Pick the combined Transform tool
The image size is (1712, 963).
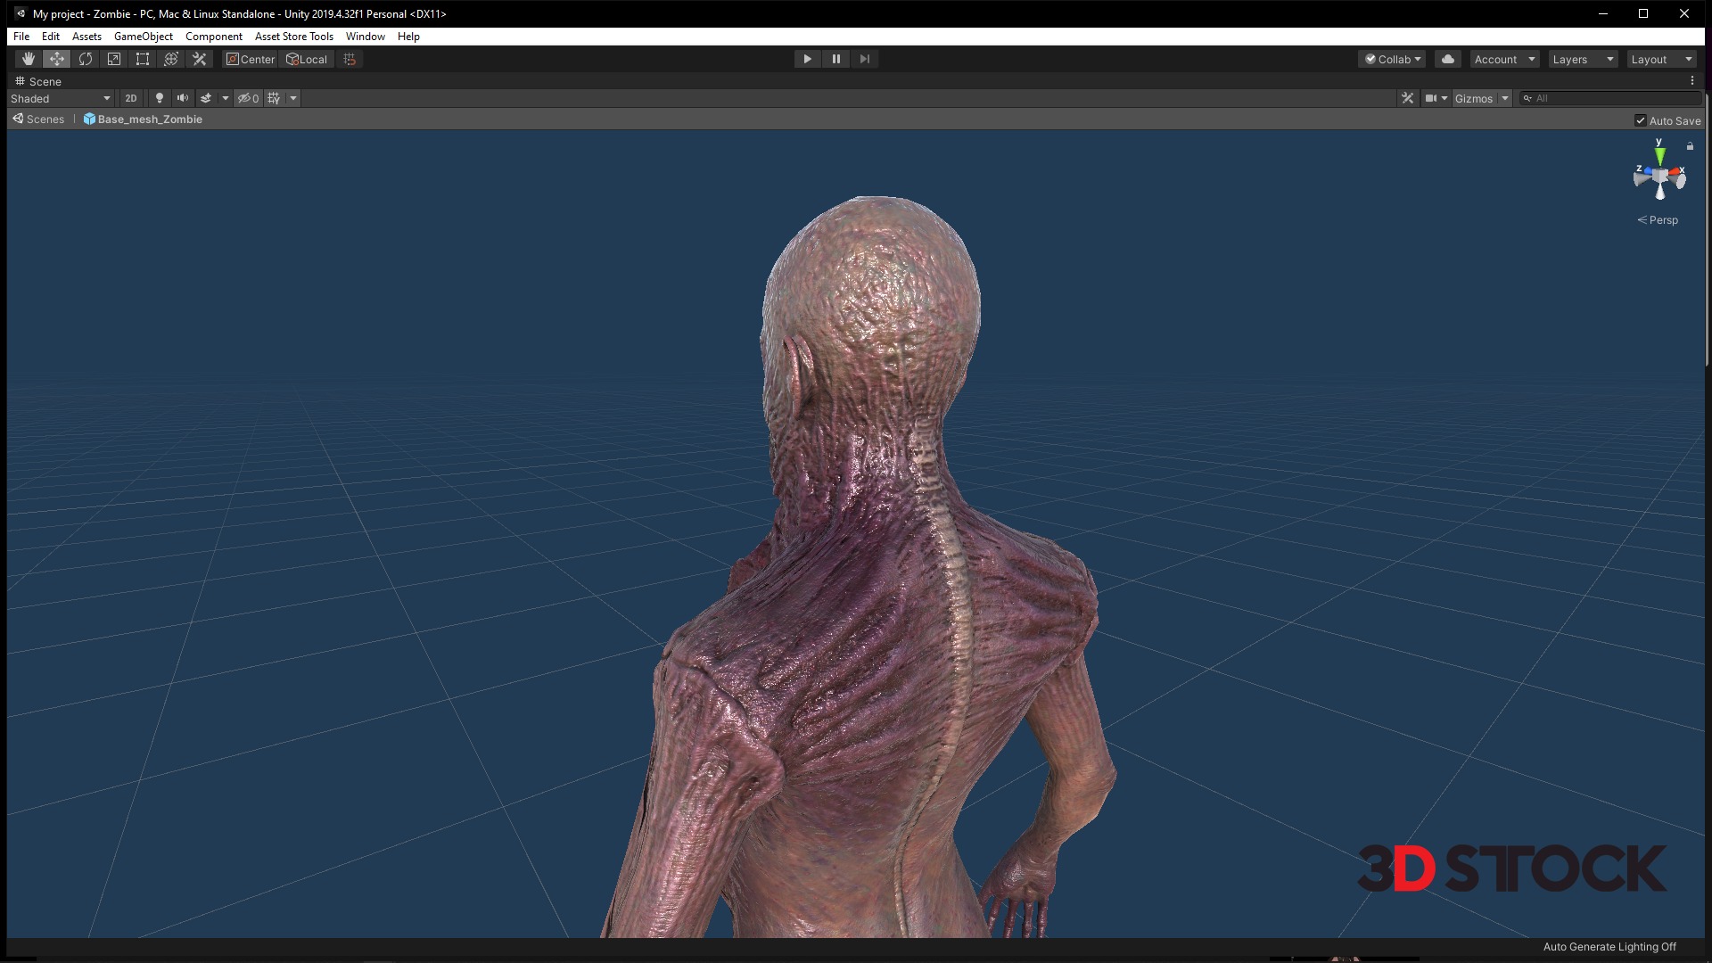click(x=171, y=59)
